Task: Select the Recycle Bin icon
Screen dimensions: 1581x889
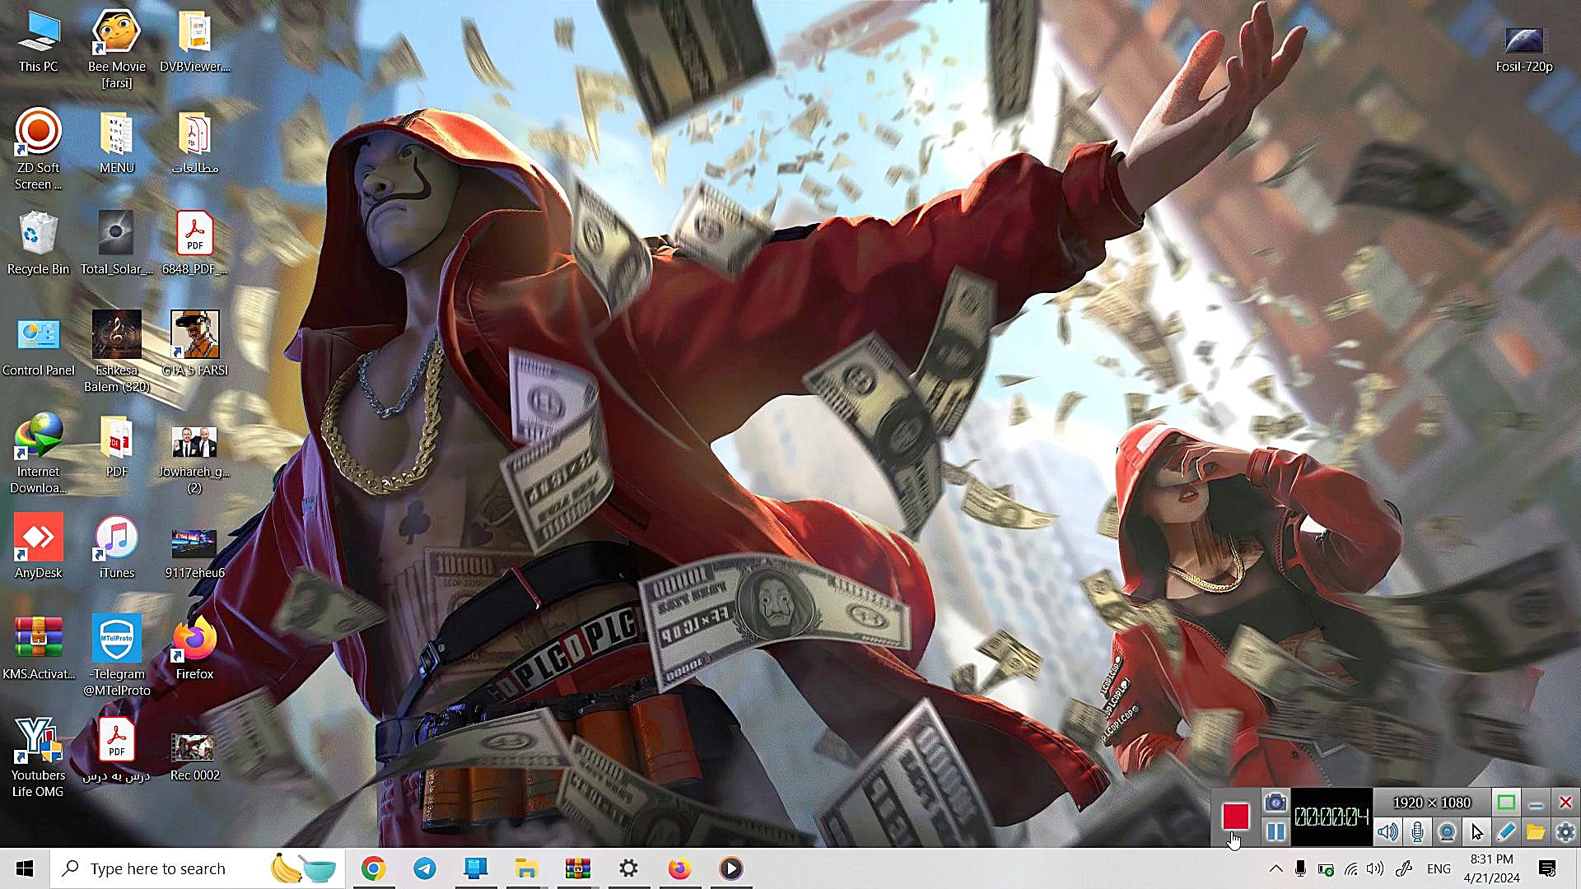Action: coord(39,244)
